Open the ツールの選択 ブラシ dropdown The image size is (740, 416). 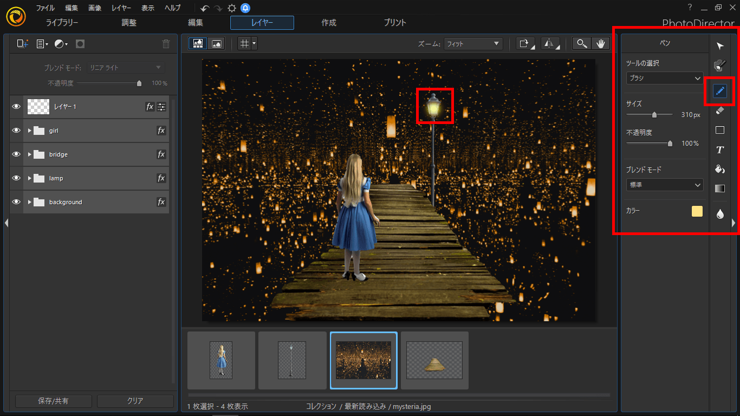tap(665, 78)
